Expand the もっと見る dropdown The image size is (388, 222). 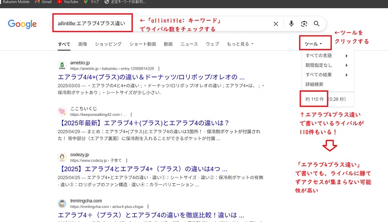point(240,44)
